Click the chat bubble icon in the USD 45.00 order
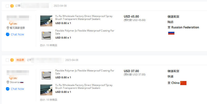 (x=8, y=34)
